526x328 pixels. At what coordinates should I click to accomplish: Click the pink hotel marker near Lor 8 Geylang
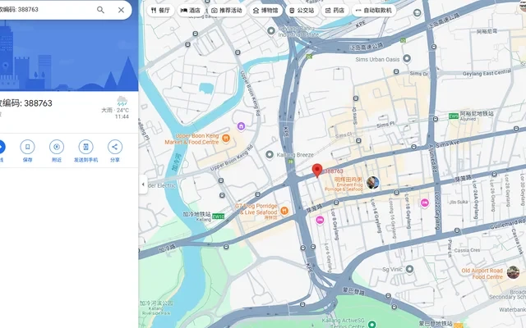[320, 220]
